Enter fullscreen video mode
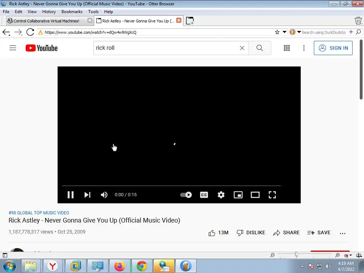The width and height of the screenshot is (364, 273). coord(272,195)
